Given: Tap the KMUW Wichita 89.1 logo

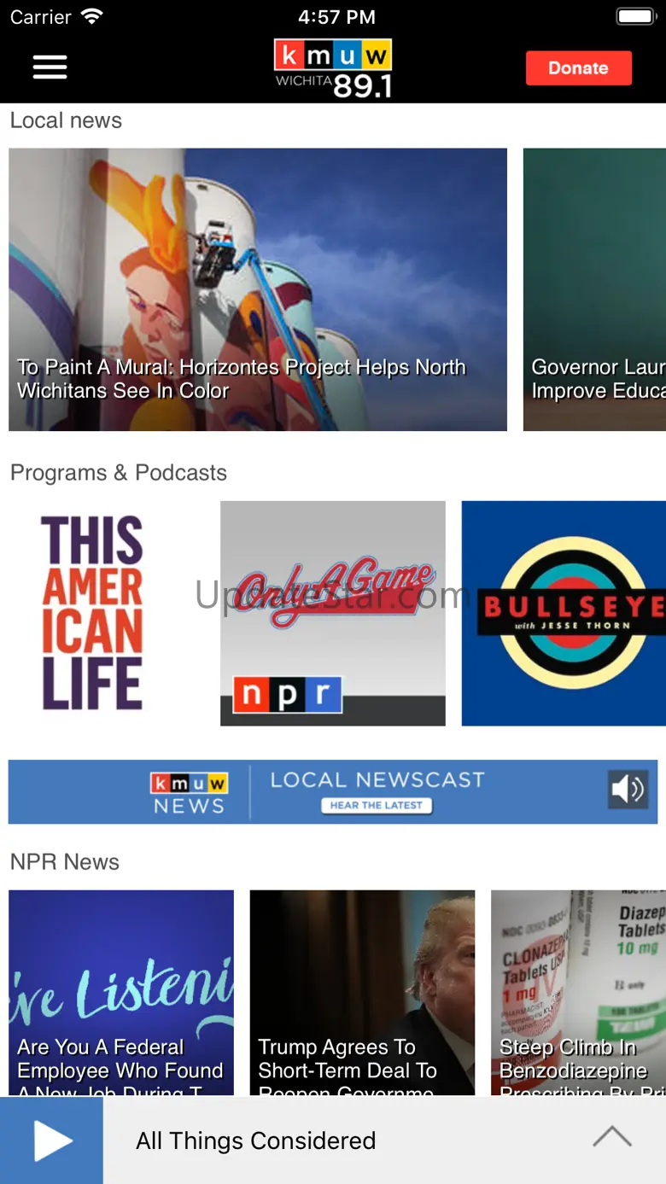Looking at the screenshot, I should [x=332, y=67].
